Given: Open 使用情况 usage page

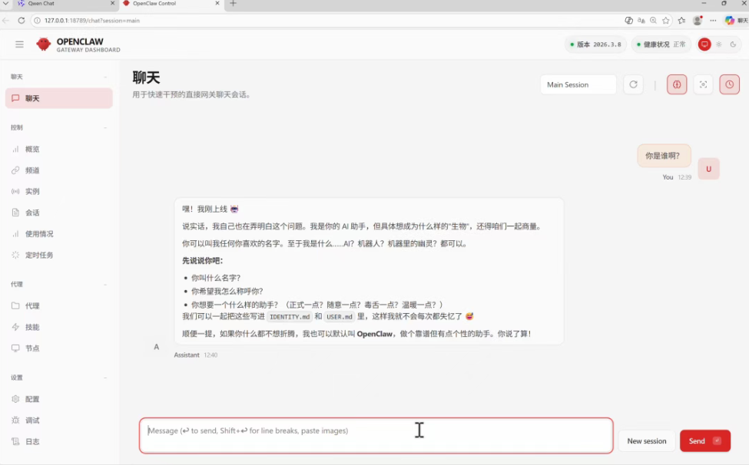Looking at the screenshot, I should (58, 234).
